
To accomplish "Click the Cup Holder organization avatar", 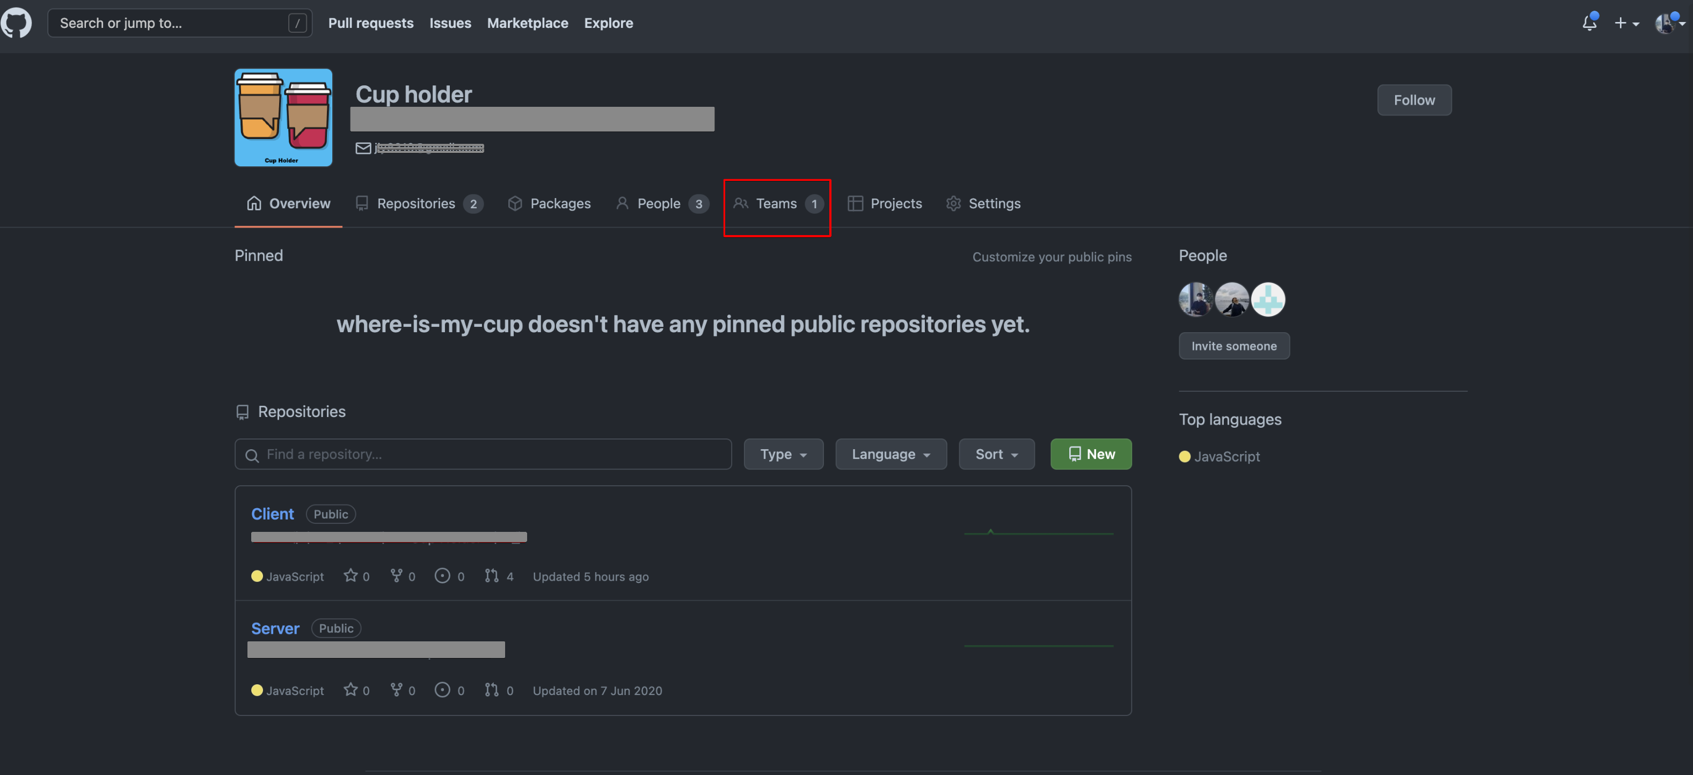I will [283, 118].
